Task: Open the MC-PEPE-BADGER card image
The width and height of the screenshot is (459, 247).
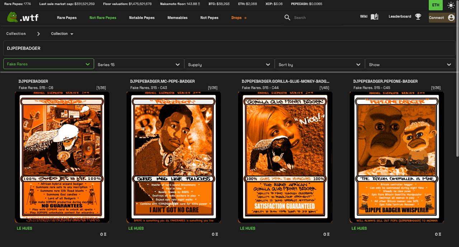Action: (174, 157)
